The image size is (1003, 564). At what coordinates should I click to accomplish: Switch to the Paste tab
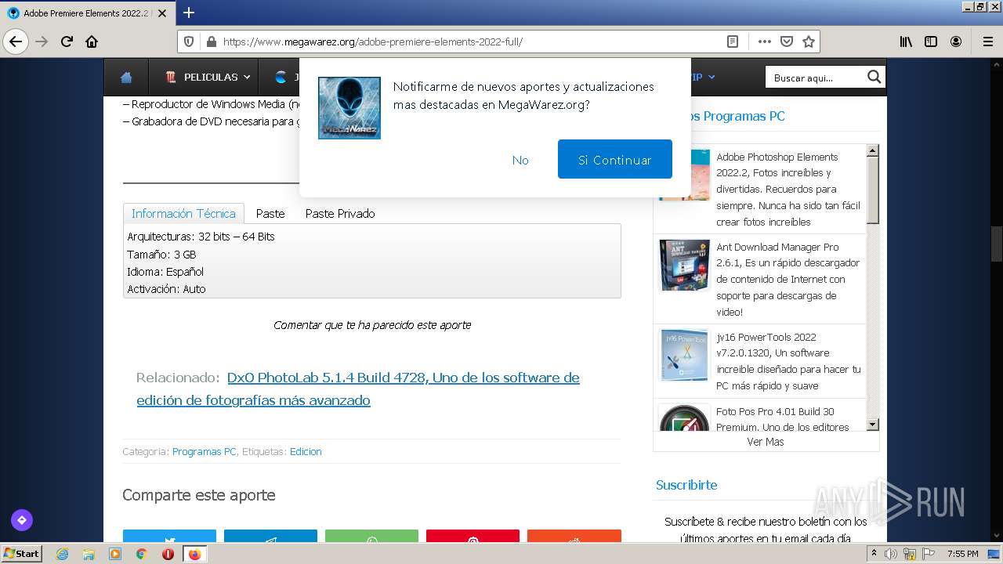click(x=270, y=213)
